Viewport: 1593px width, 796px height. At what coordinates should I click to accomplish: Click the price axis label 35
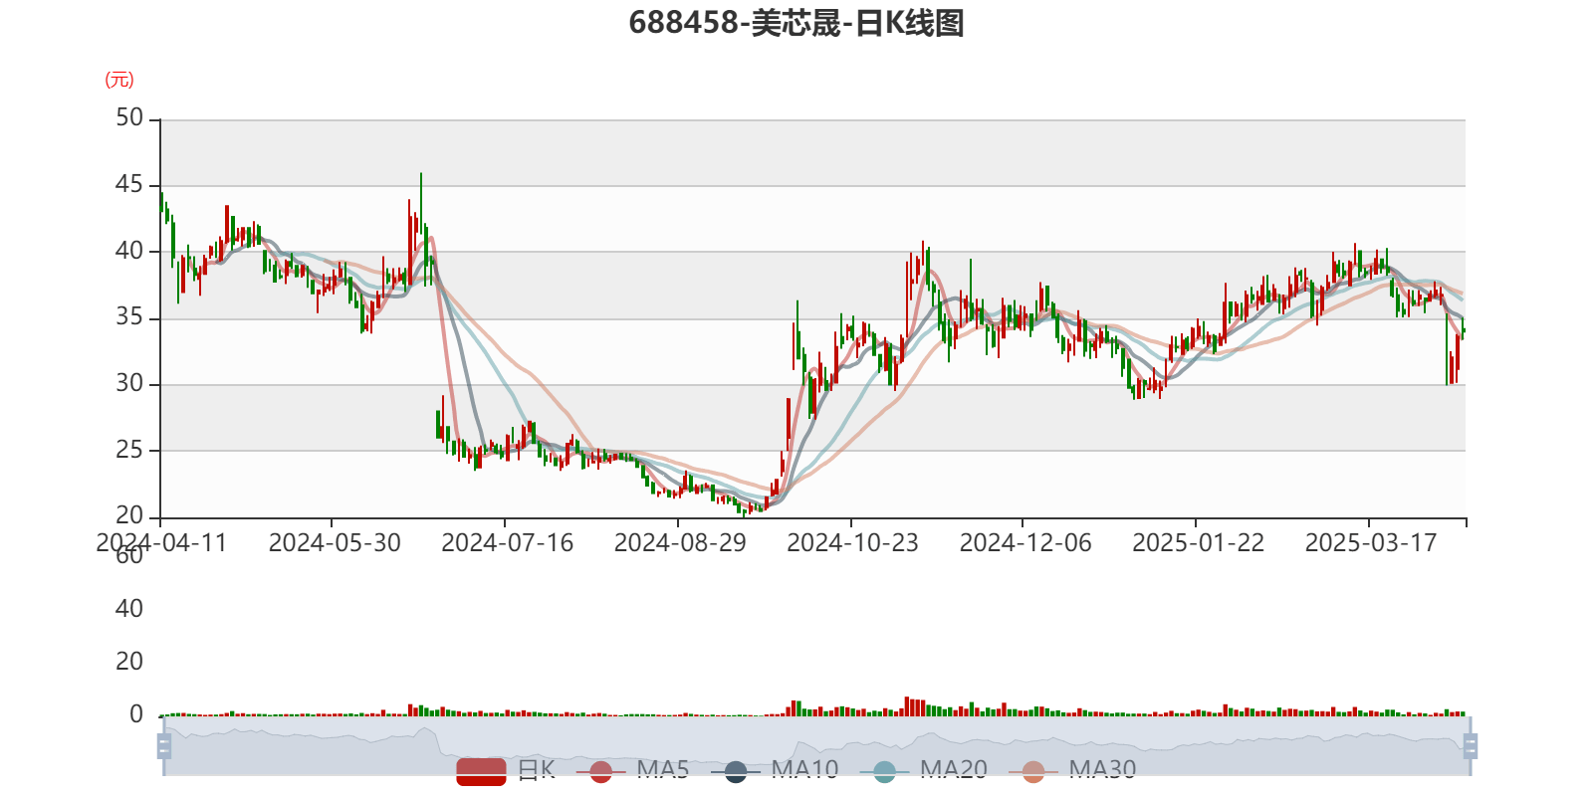coord(129,317)
